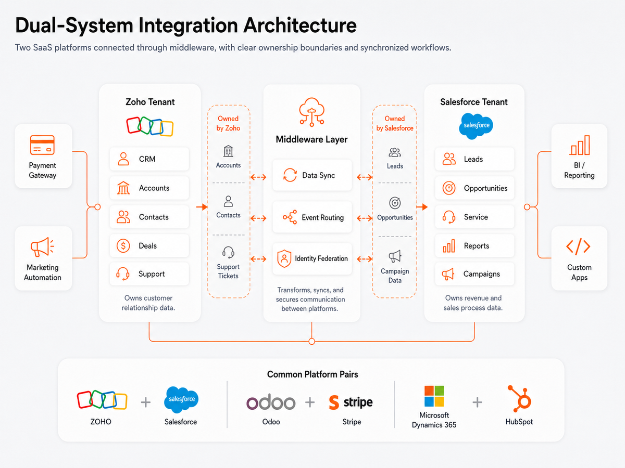
Task: Click the ZOHO logo in Common Platform Pairs
Action: pos(102,400)
